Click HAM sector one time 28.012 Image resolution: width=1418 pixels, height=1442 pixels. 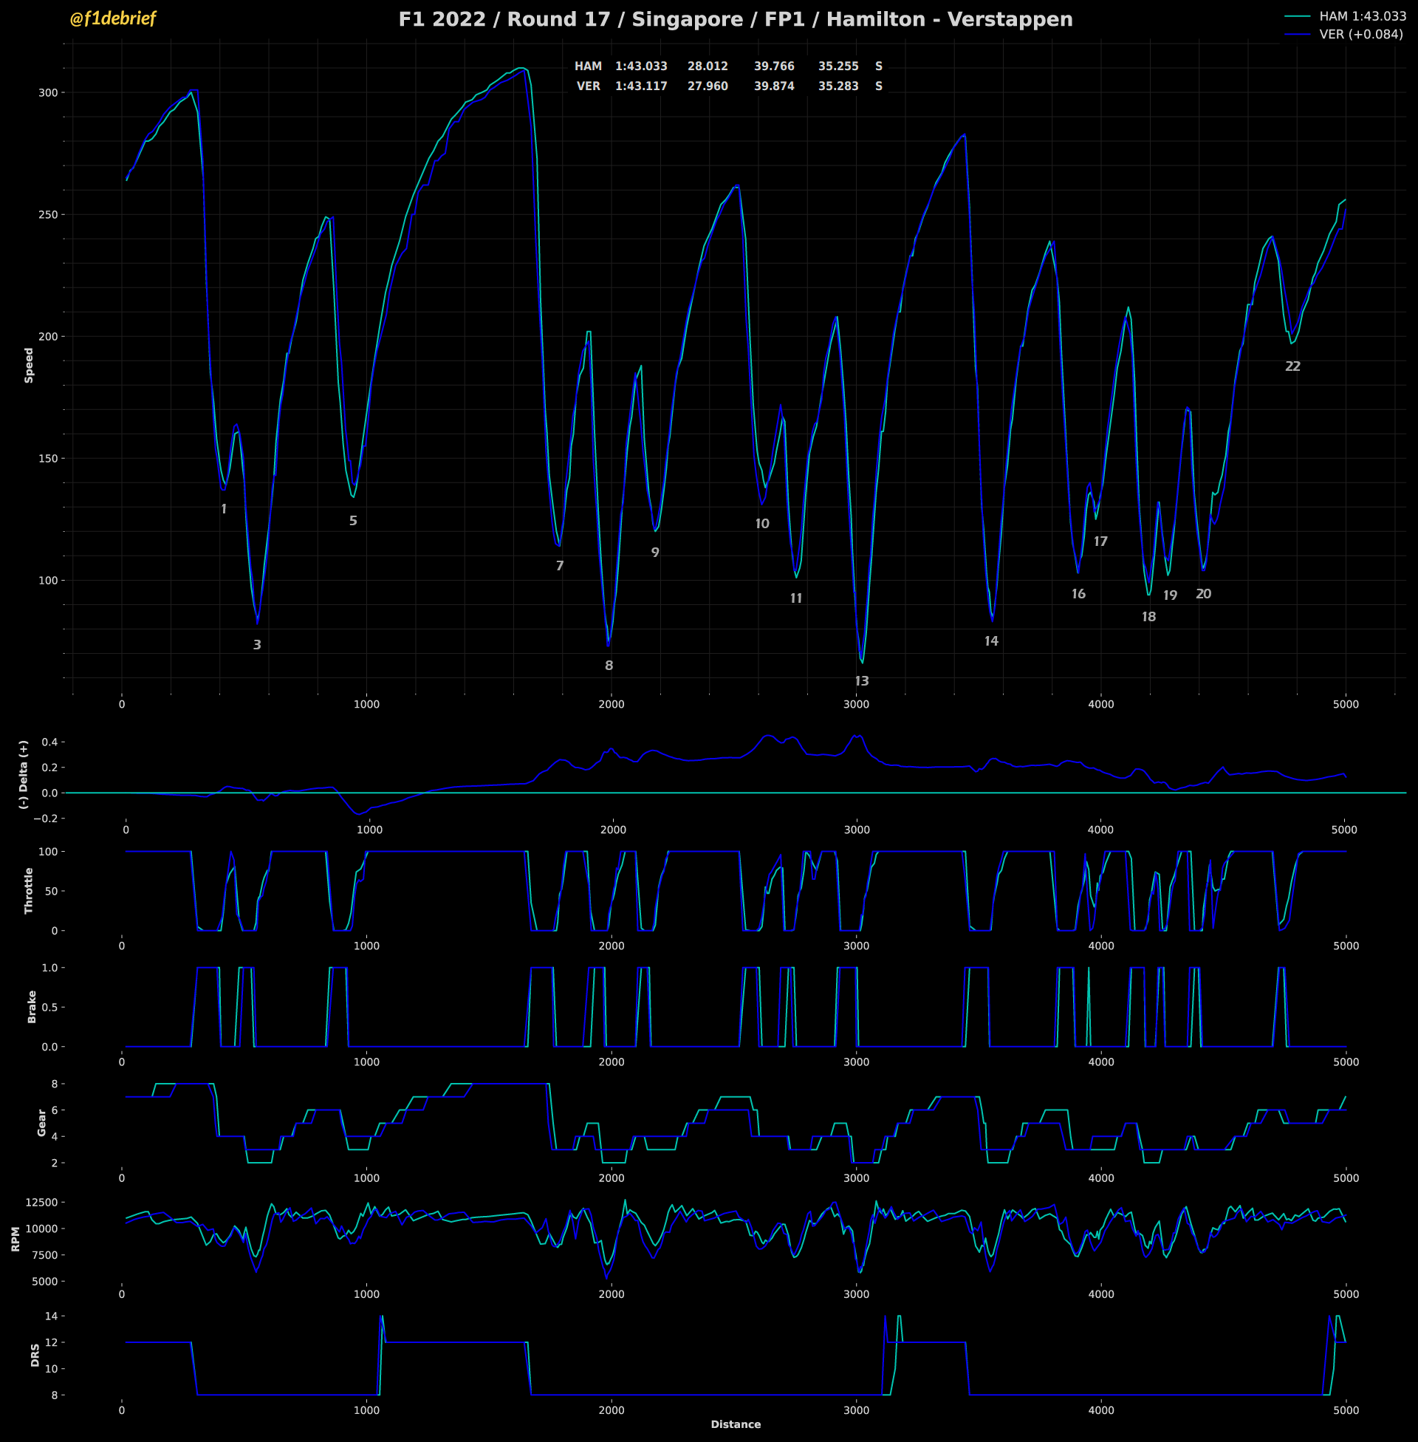tap(708, 66)
